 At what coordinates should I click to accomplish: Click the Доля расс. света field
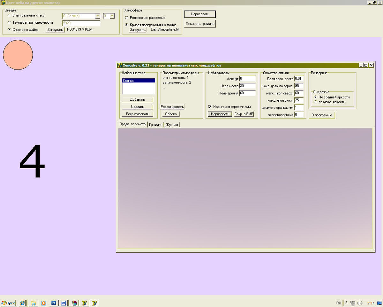coord(299,79)
